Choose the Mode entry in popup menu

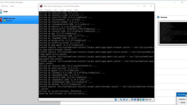(183, 102)
